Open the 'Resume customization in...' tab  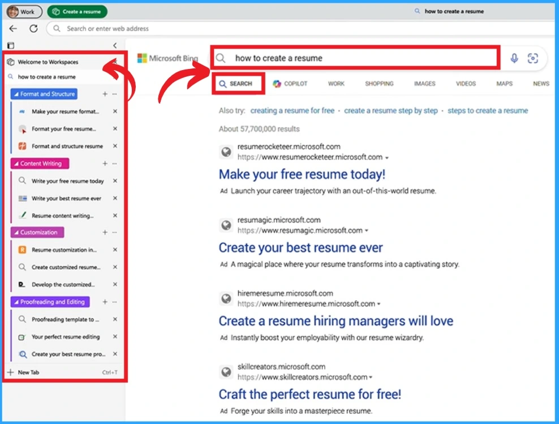[x=63, y=250]
